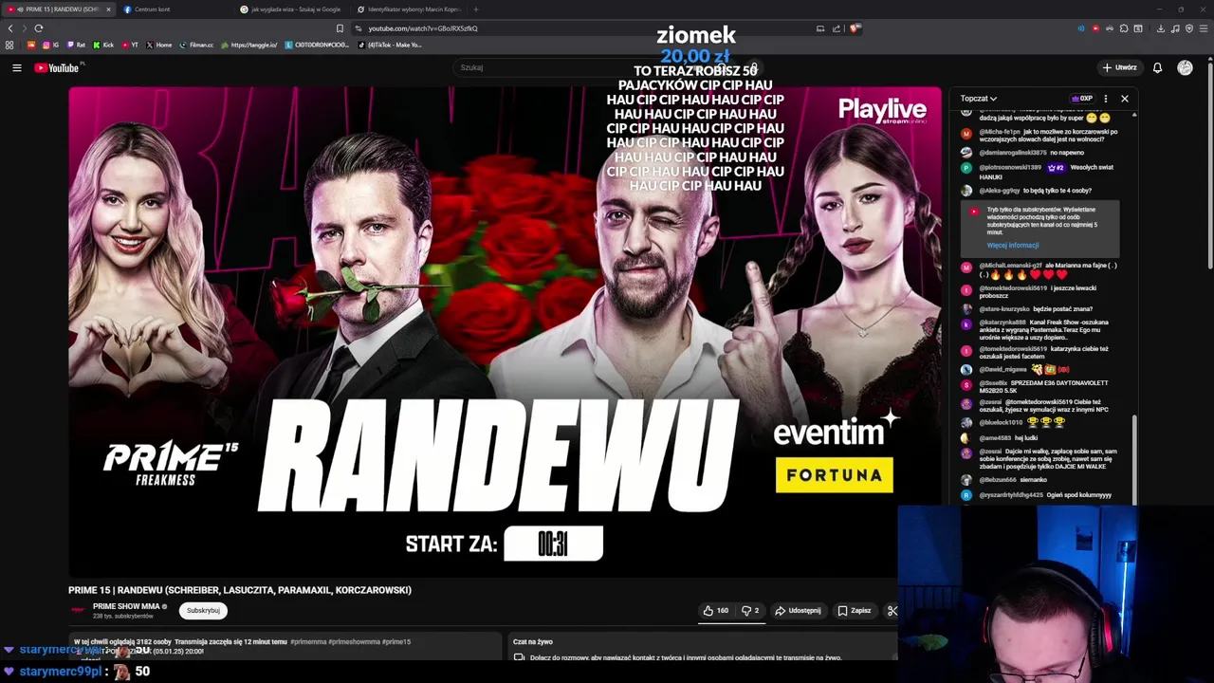Screen dimensions: 1214x683
Task: Close the live chat panel
Action: (x=1125, y=99)
